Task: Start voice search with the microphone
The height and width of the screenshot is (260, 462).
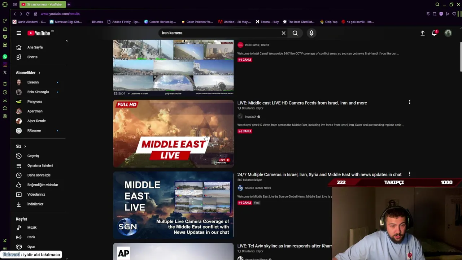Action: [x=311, y=33]
